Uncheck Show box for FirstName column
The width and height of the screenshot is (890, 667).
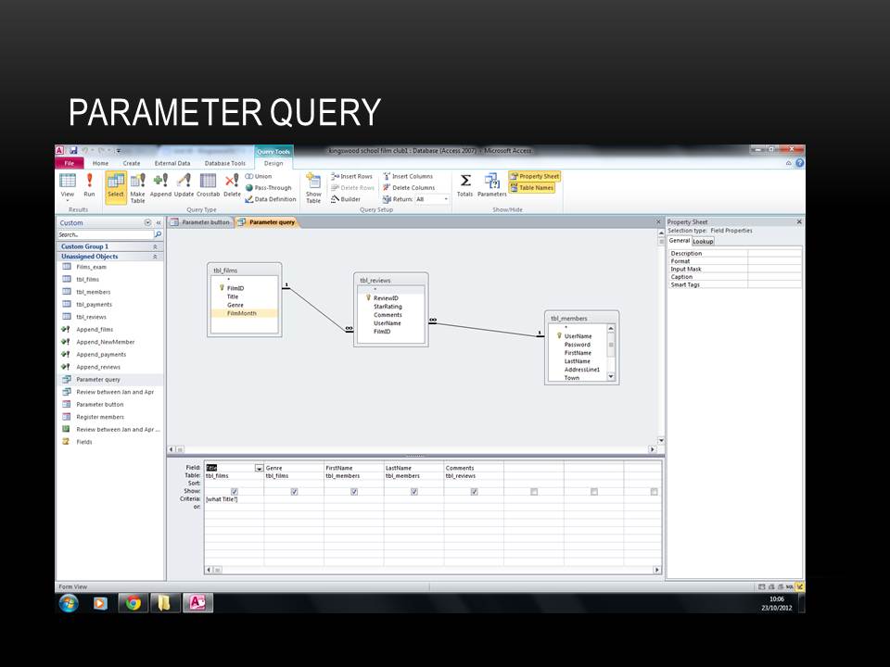coord(354,492)
